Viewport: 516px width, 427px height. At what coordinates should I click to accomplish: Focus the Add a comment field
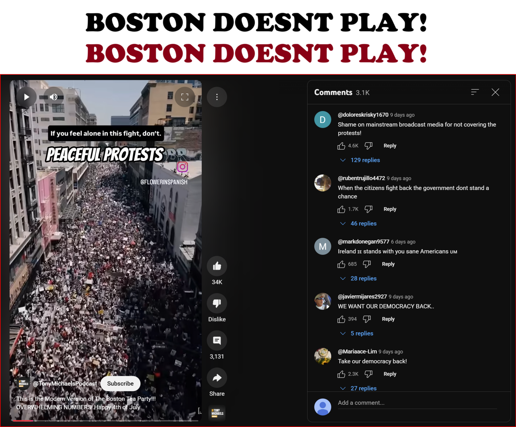[x=417, y=403]
